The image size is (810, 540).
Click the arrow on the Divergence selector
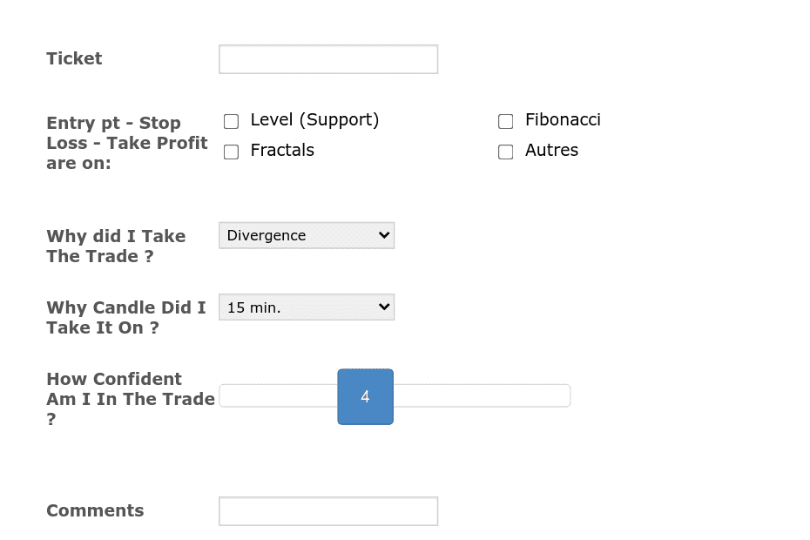[x=383, y=235]
